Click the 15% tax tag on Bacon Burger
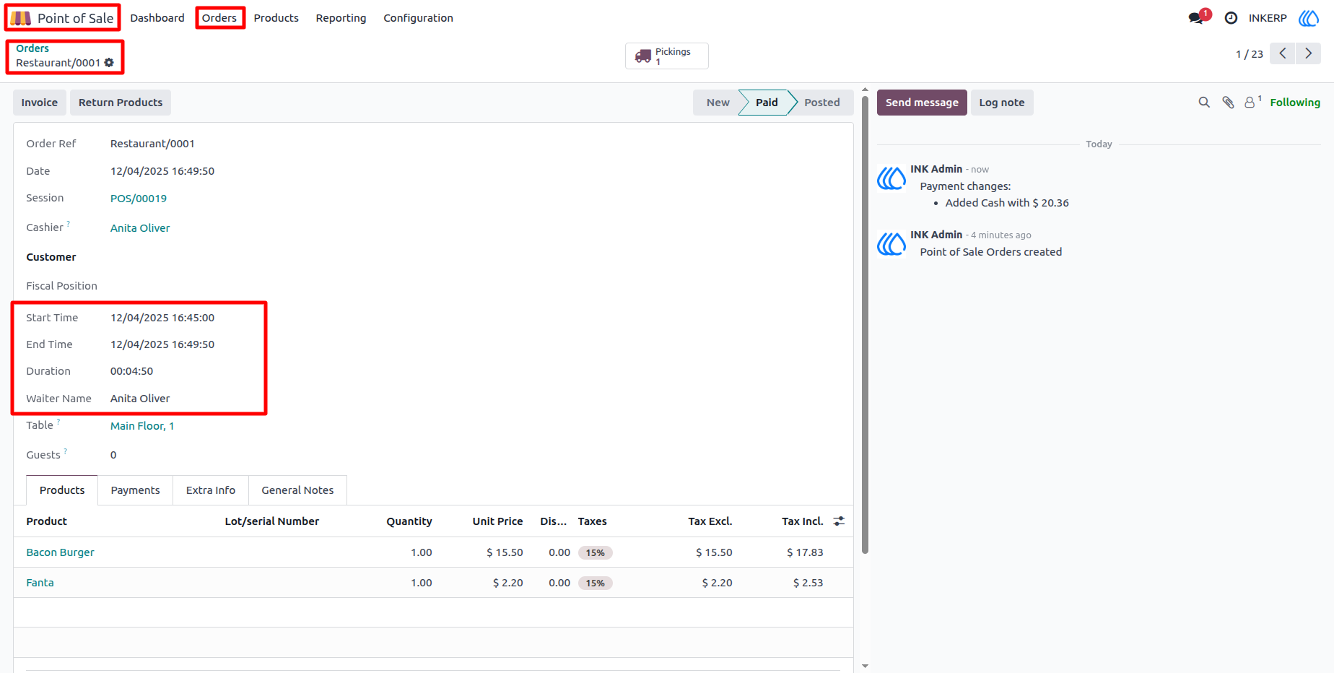The image size is (1334, 673). [x=596, y=553]
